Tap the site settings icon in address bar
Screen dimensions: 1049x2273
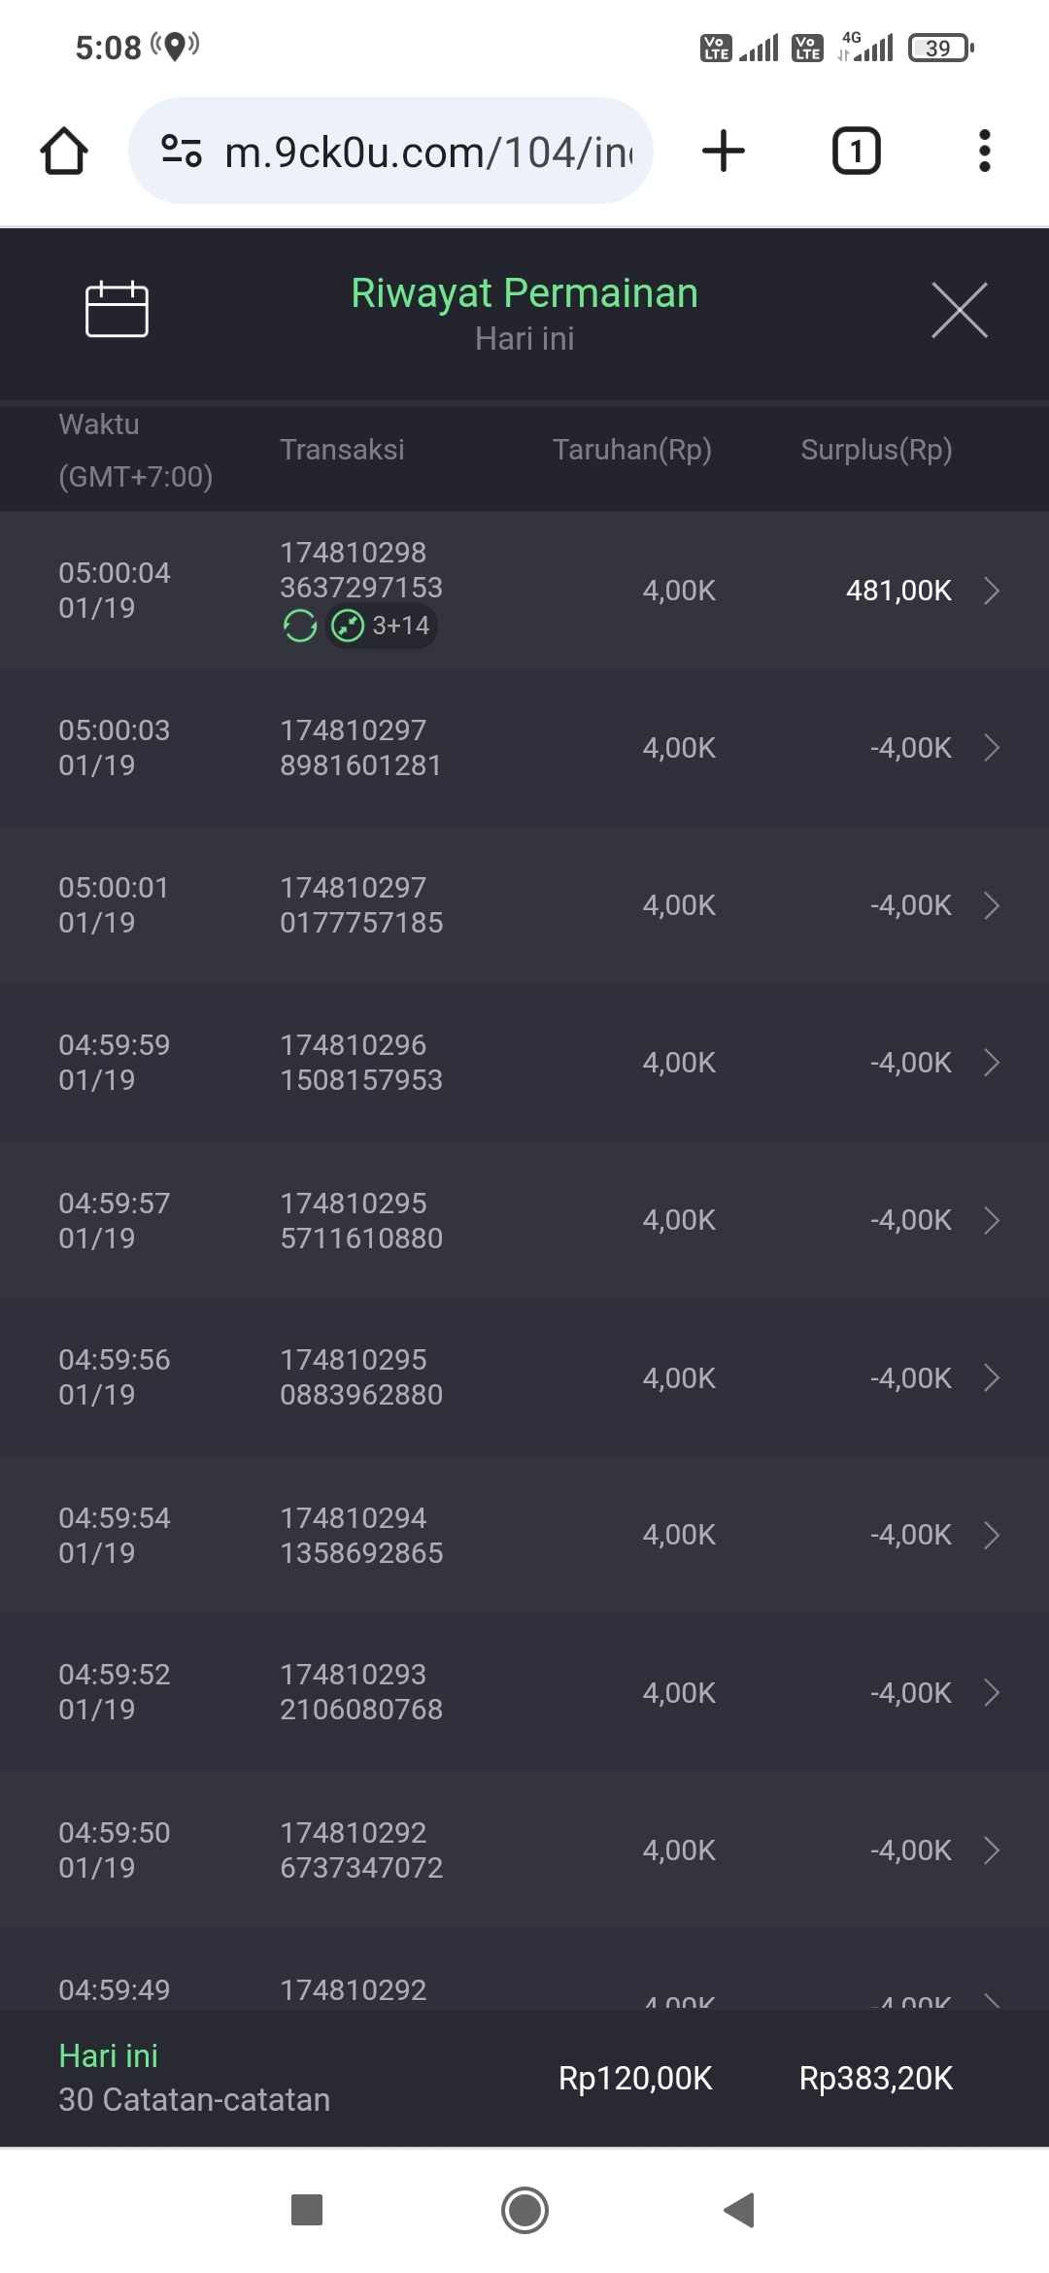[182, 152]
